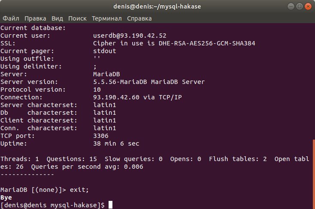
Task: Click the orange vertical scrollbar thumb
Action: [x=314, y=174]
